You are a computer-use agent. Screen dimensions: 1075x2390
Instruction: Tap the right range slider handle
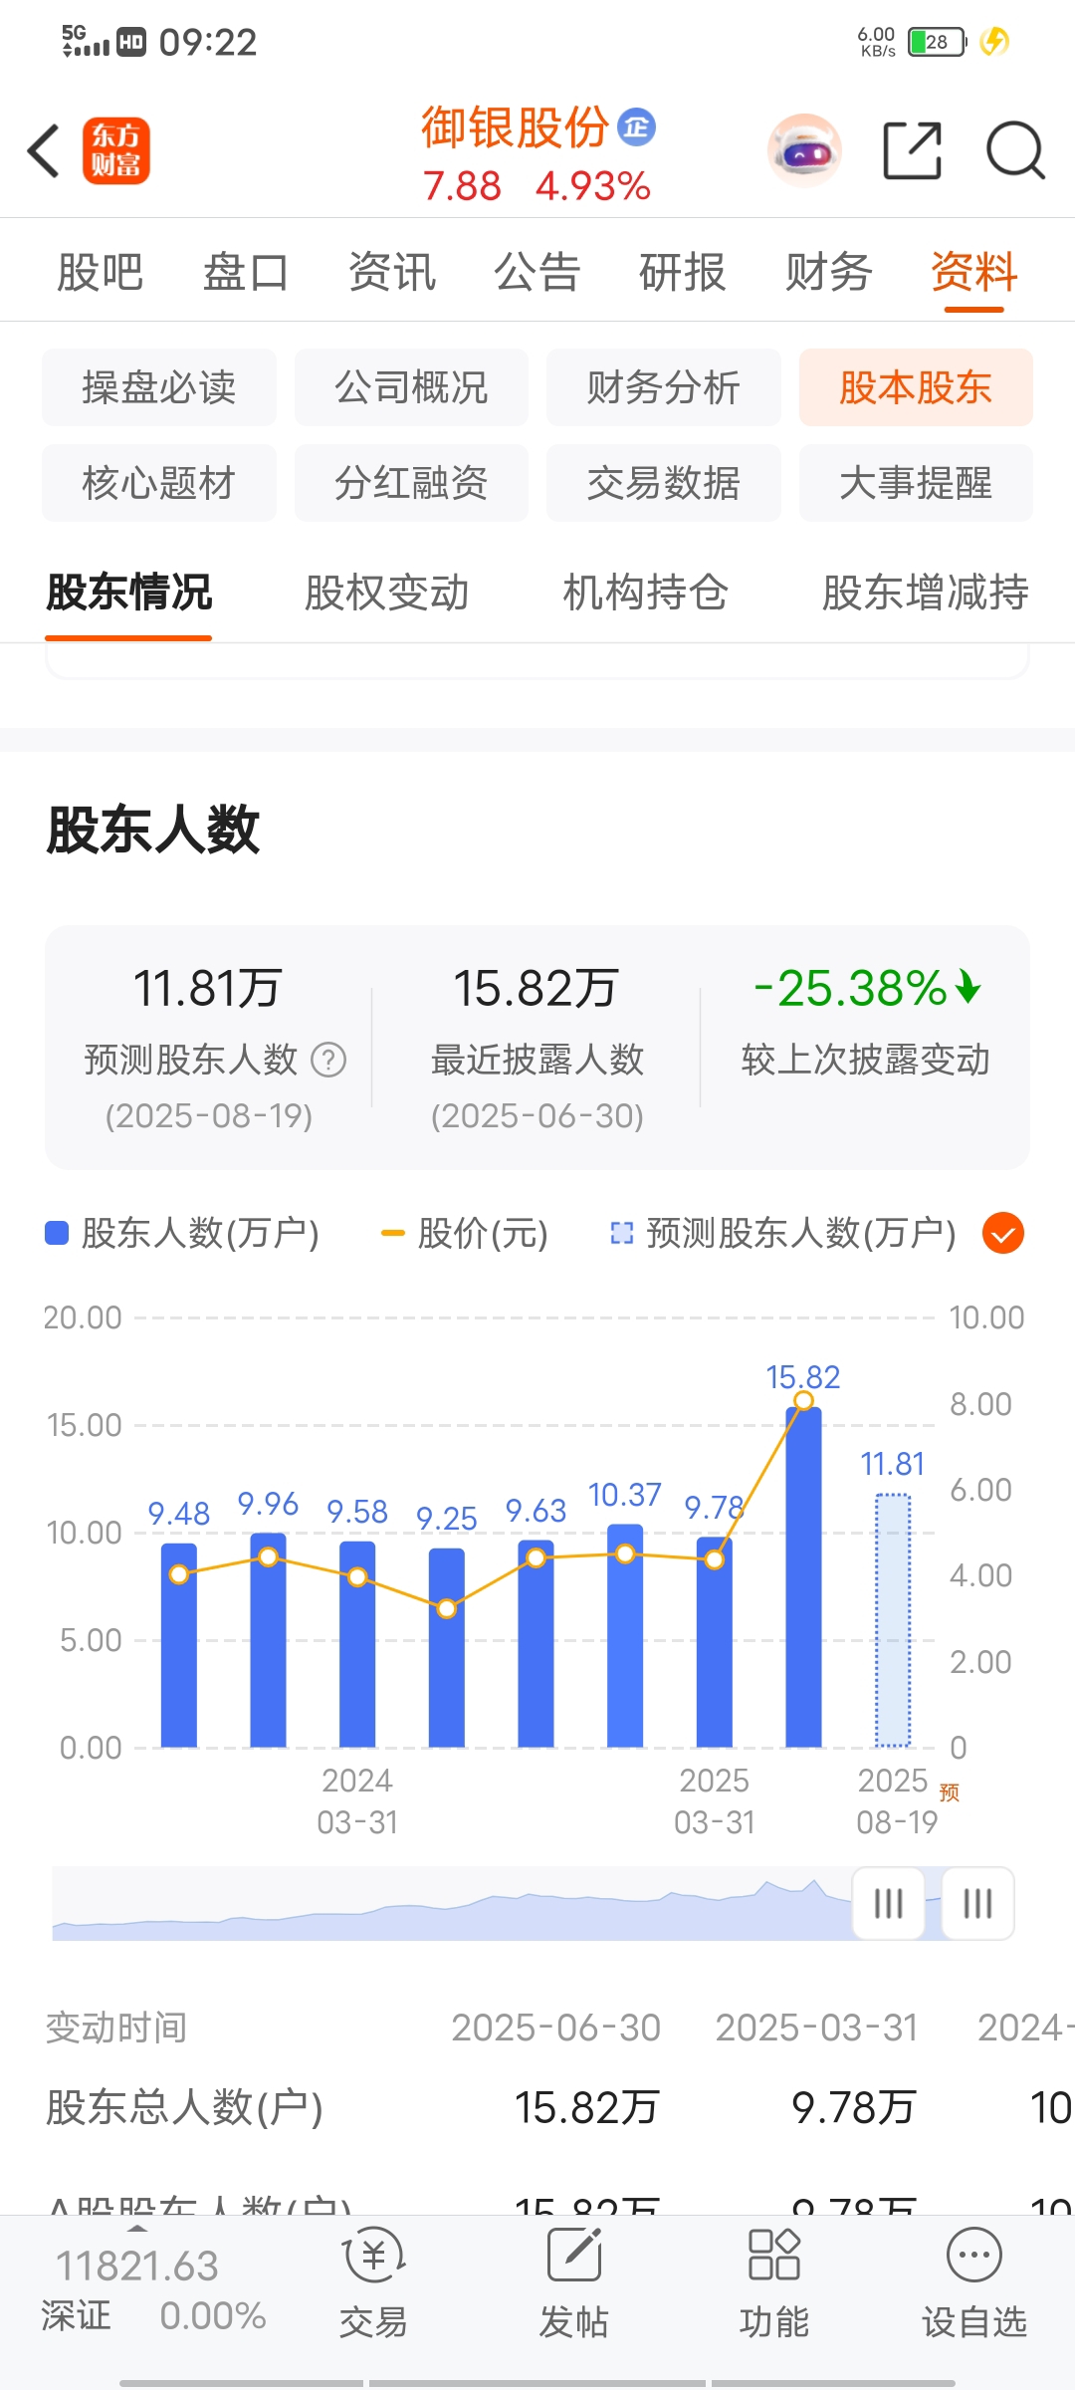coord(978,1903)
